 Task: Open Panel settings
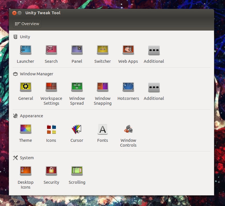click(77, 50)
